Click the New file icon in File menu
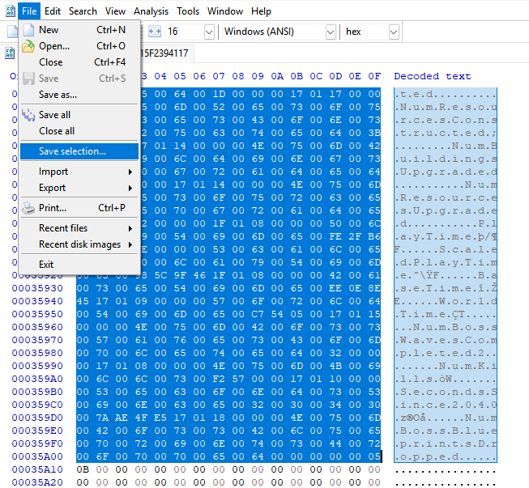 click(x=28, y=30)
